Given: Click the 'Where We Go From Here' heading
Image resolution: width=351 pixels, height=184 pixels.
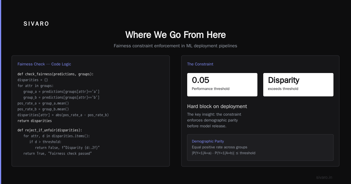Looking at the screenshot, I should [x=175, y=35].
